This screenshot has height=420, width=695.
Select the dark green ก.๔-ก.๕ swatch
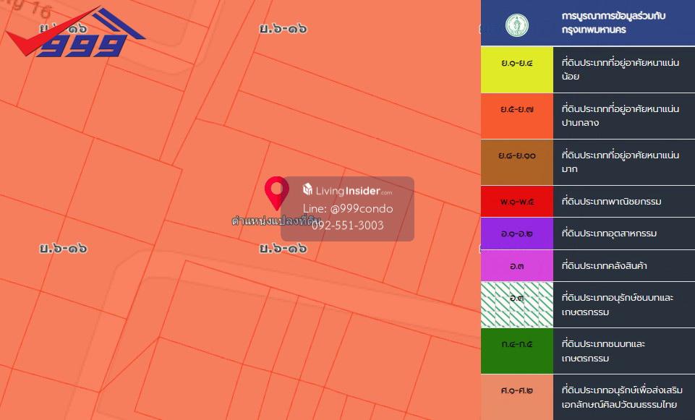click(x=516, y=351)
